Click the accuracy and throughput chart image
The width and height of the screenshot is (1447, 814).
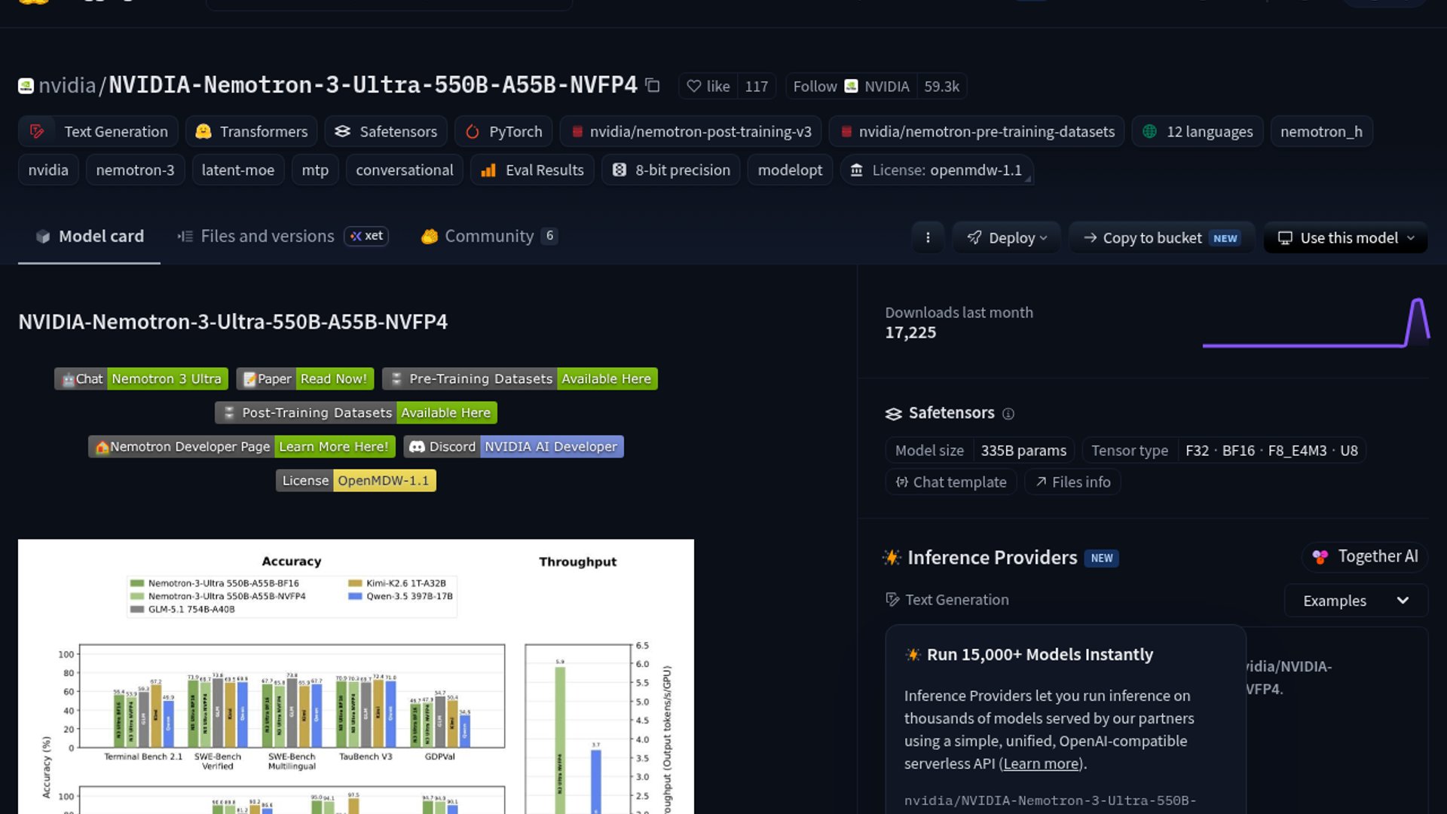(356, 676)
